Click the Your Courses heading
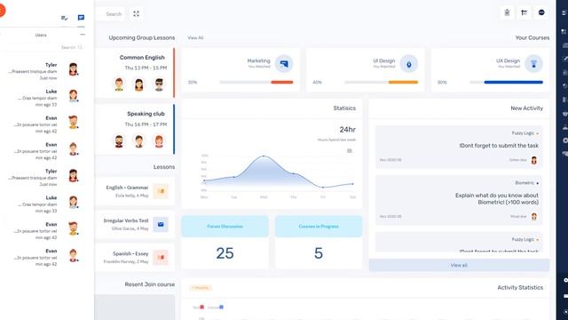The image size is (568, 320). (x=532, y=37)
